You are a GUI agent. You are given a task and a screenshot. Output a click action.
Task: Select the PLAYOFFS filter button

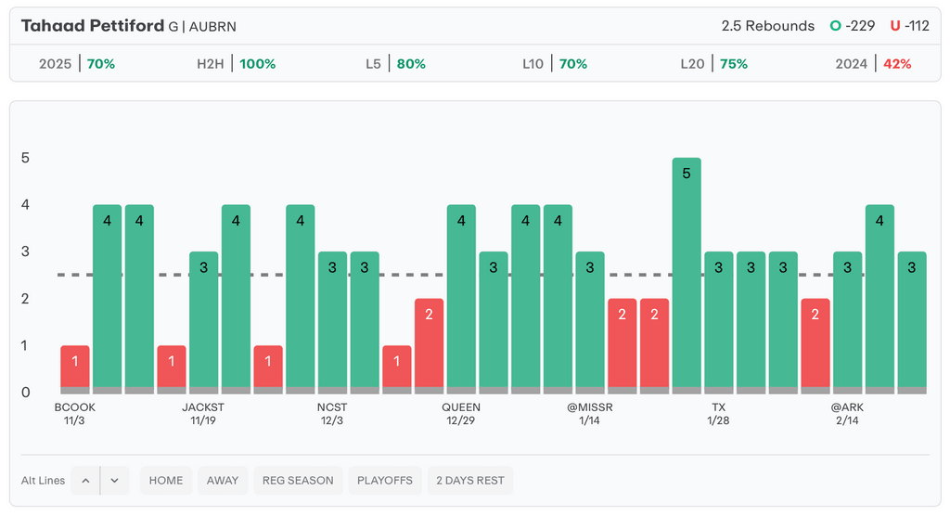coord(385,481)
